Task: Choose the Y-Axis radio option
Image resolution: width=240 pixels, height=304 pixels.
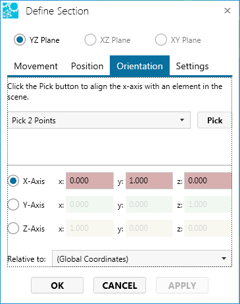Action: pos(13,204)
